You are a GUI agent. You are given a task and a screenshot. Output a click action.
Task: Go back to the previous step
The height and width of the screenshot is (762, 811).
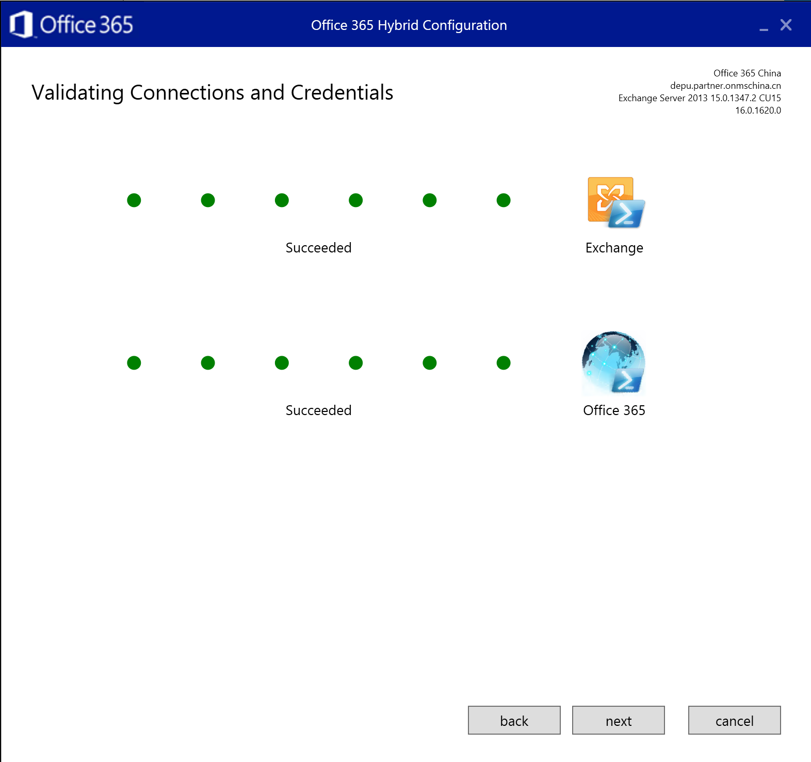[x=514, y=720]
